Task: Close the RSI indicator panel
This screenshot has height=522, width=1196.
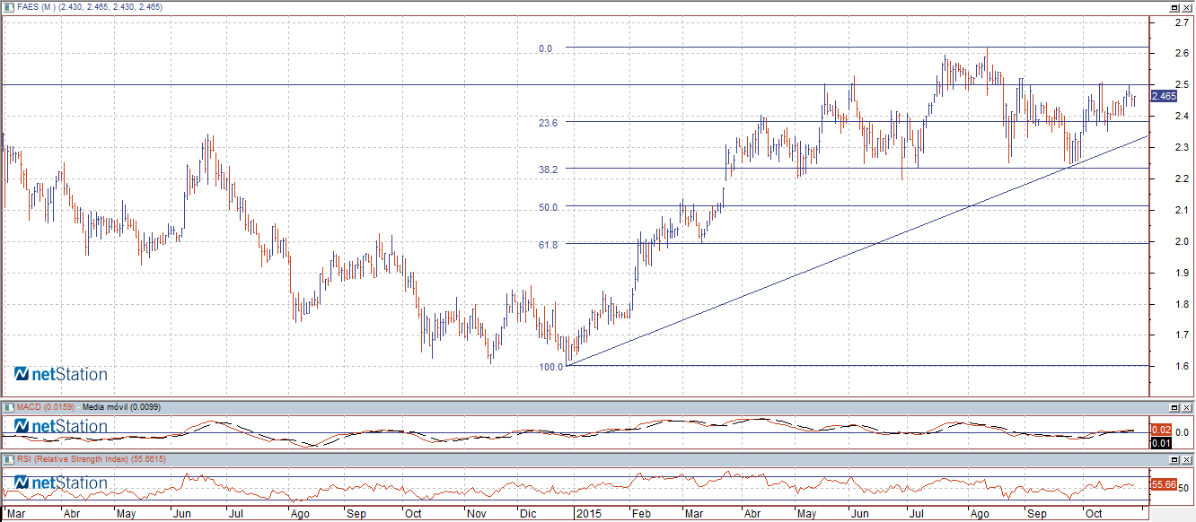Action: (1187, 460)
